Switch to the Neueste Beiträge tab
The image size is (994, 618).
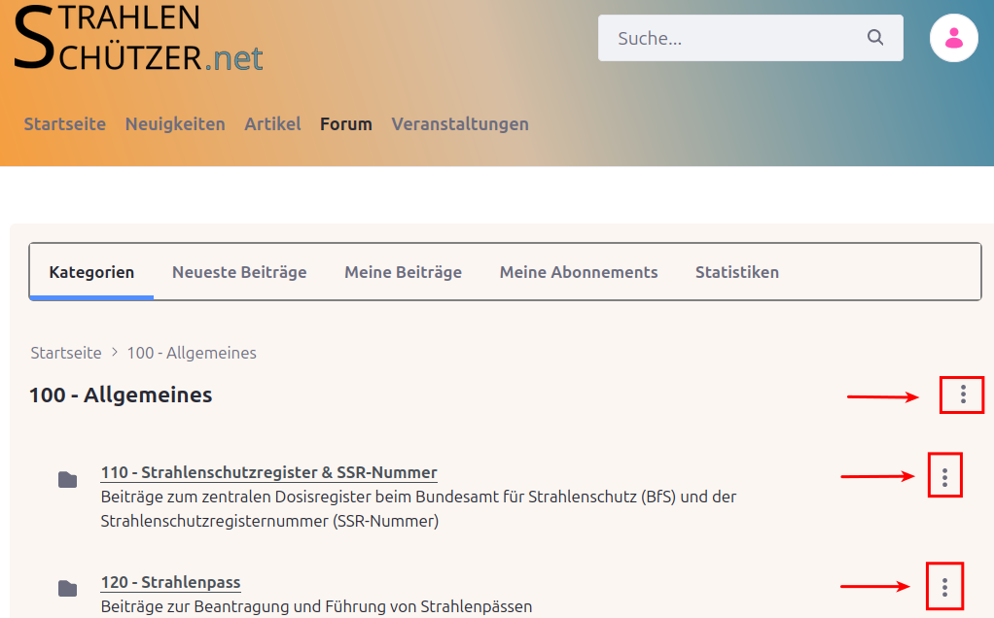239,272
